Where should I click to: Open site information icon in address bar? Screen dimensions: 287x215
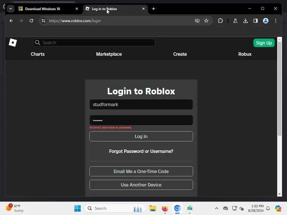pos(43,21)
